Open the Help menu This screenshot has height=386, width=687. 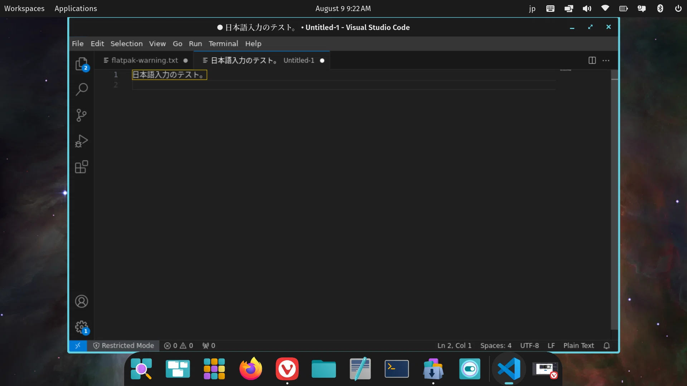point(253,44)
